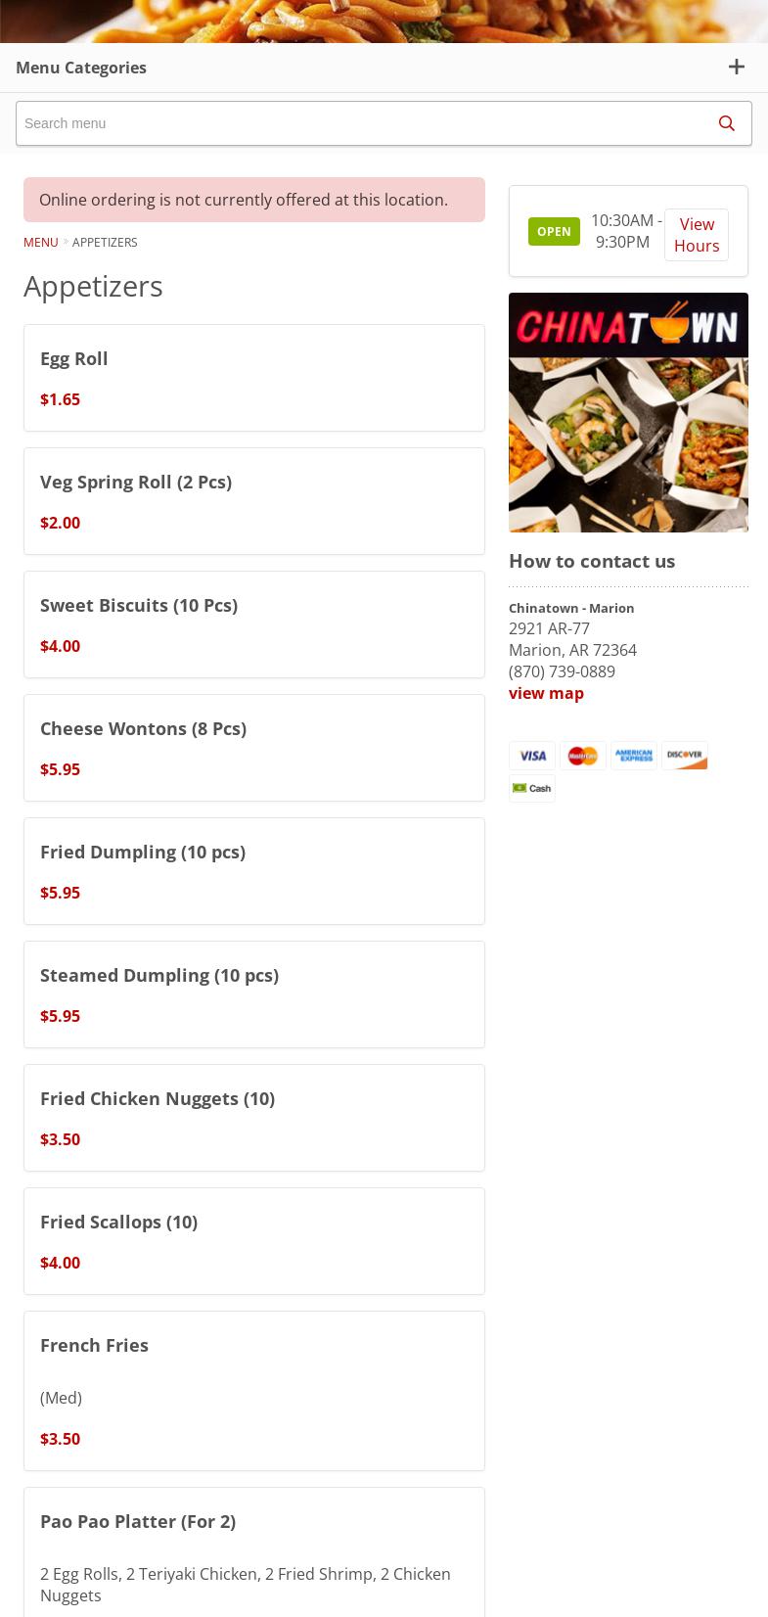Screen dimensions: 768x1617
Task: Click the Discover card icon
Action: [x=685, y=756]
